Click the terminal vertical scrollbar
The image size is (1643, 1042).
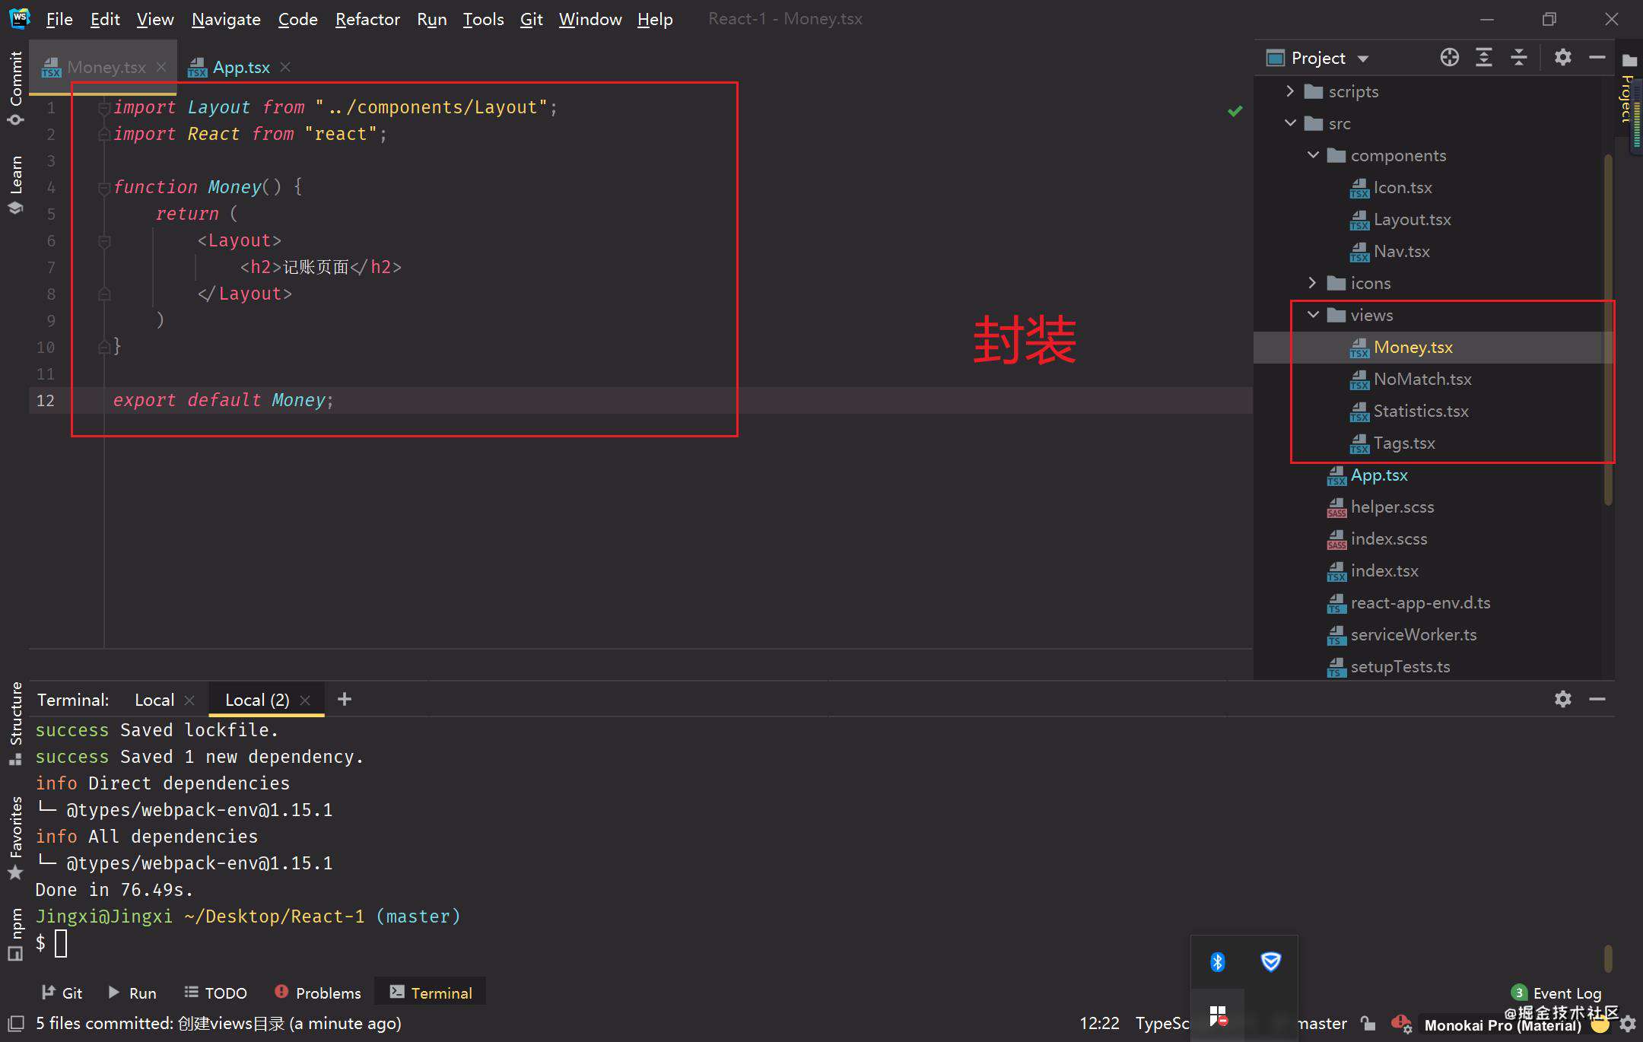click(1607, 958)
